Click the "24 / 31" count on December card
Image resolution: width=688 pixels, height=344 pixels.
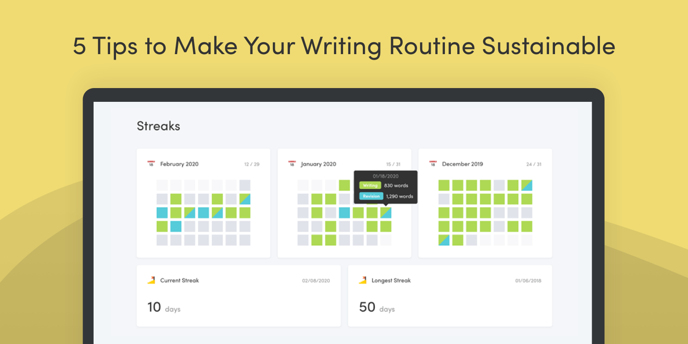point(534,164)
